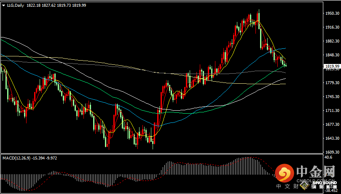The height and width of the screenshot is (194, 341).
Task: Click the 1711.30 price axis label
Action: pyautogui.click(x=333, y=111)
